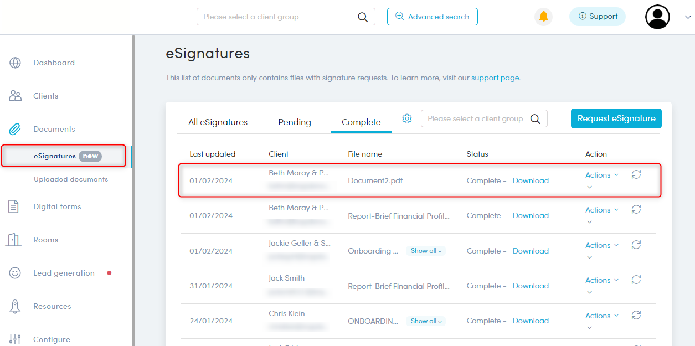
Task: Expand Show all for Onboarding file
Action: [x=426, y=251]
